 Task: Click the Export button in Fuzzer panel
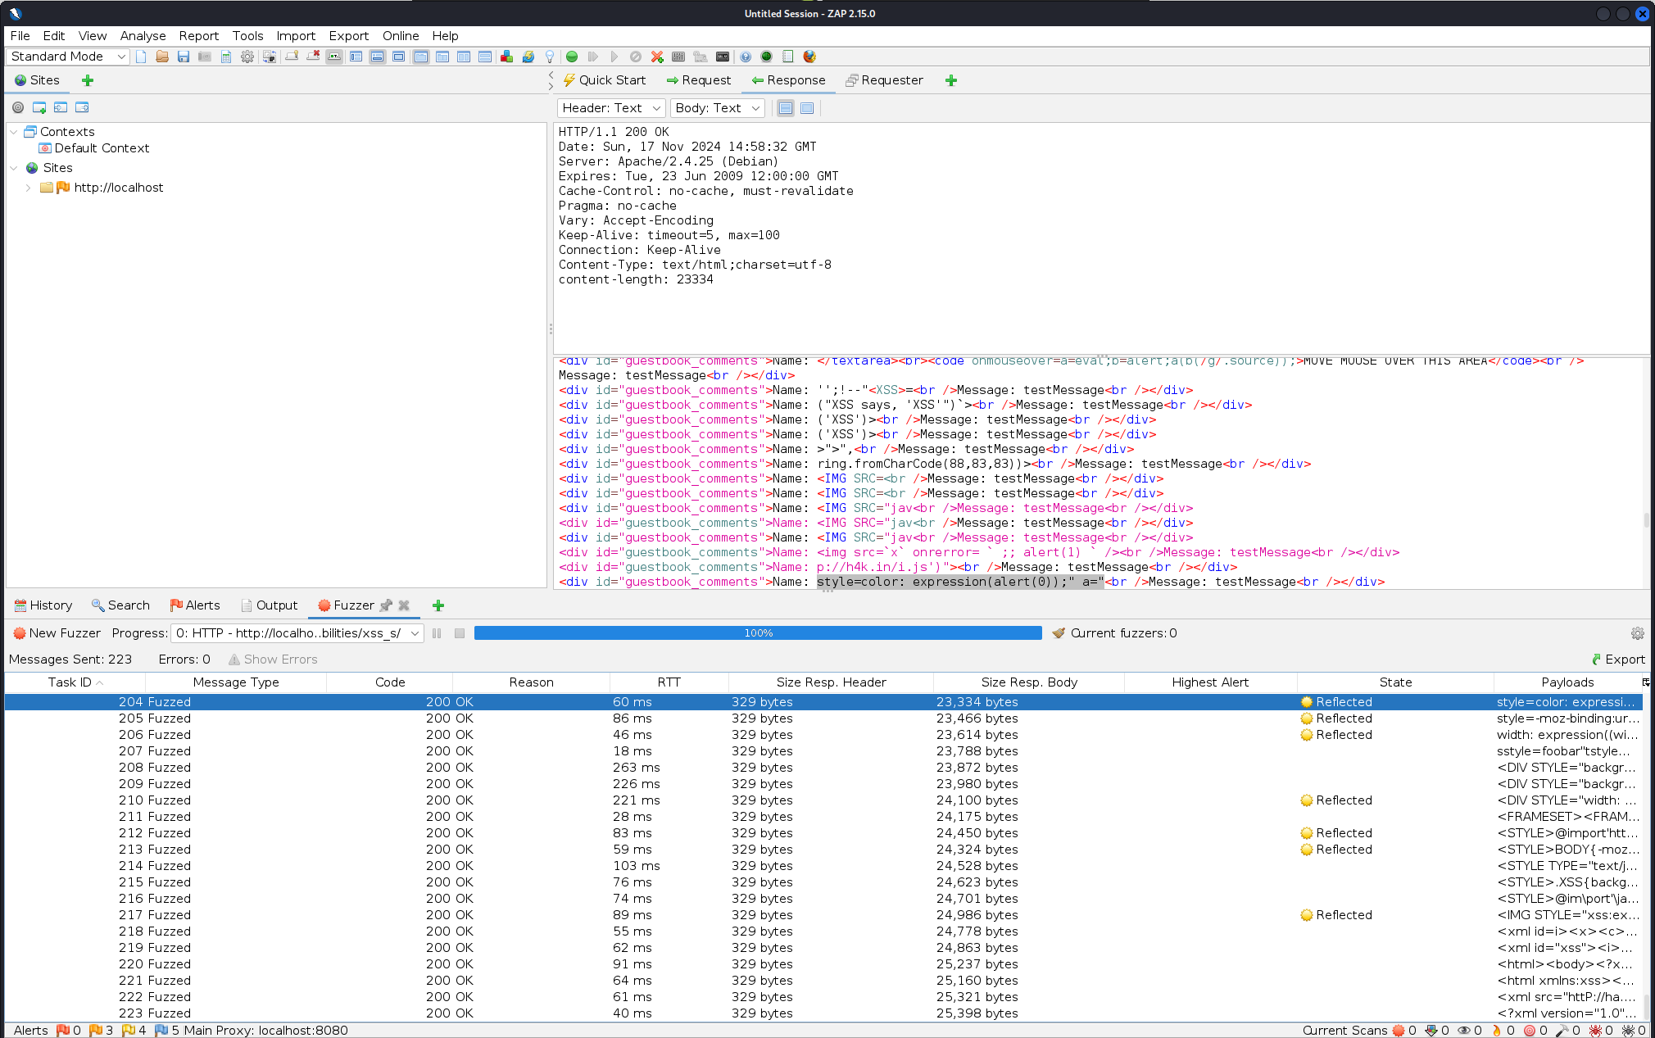(1618, 660)
